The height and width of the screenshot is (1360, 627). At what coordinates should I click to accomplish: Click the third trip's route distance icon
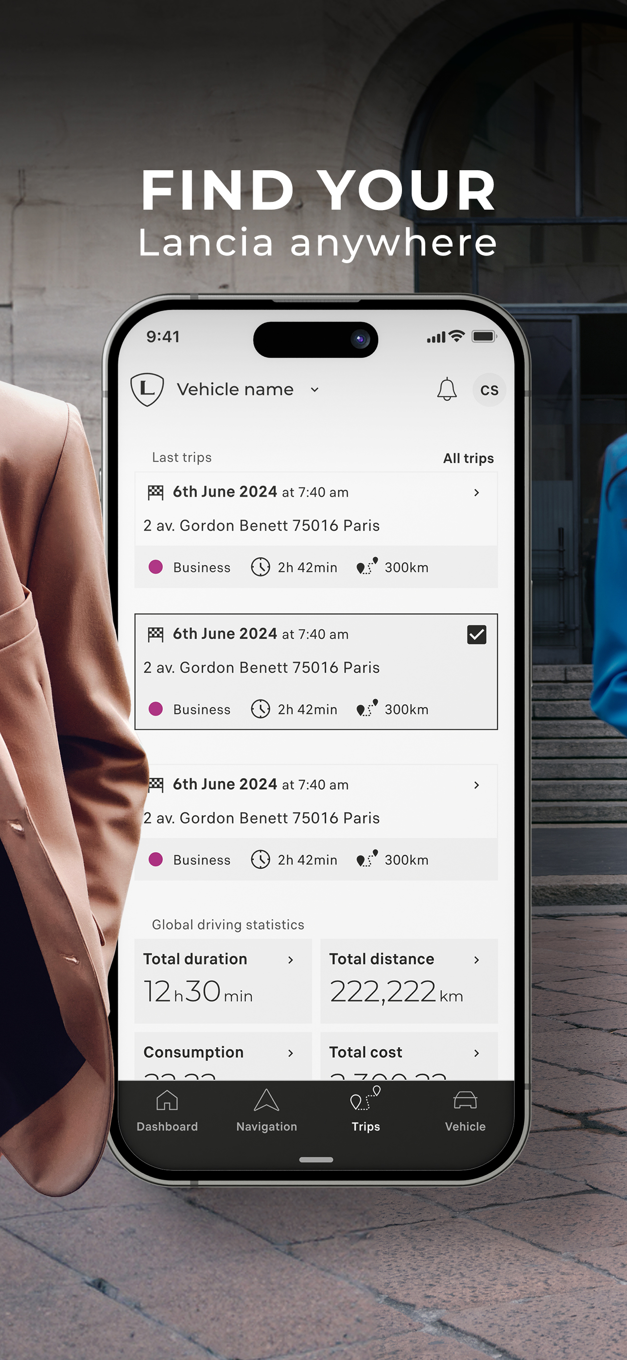pos(367,858)
